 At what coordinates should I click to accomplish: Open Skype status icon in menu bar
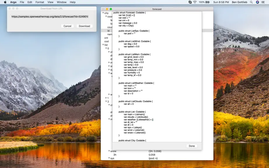coord(190,2)
